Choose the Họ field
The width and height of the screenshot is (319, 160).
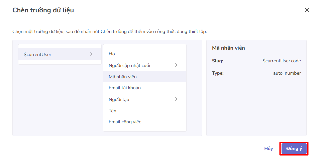[112, 54]
